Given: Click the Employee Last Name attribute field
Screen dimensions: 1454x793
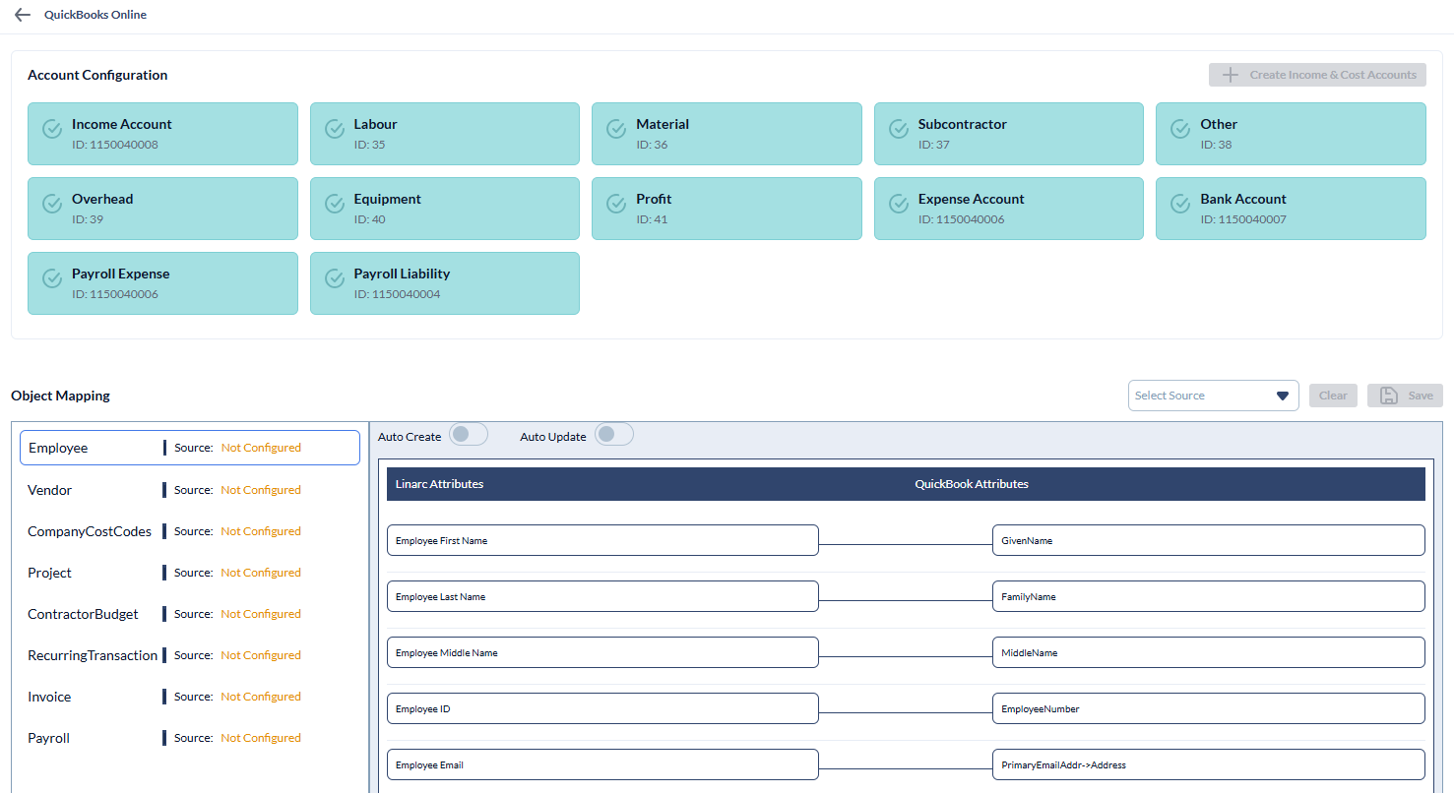Looking at the screenshot, I should [602, 596].
